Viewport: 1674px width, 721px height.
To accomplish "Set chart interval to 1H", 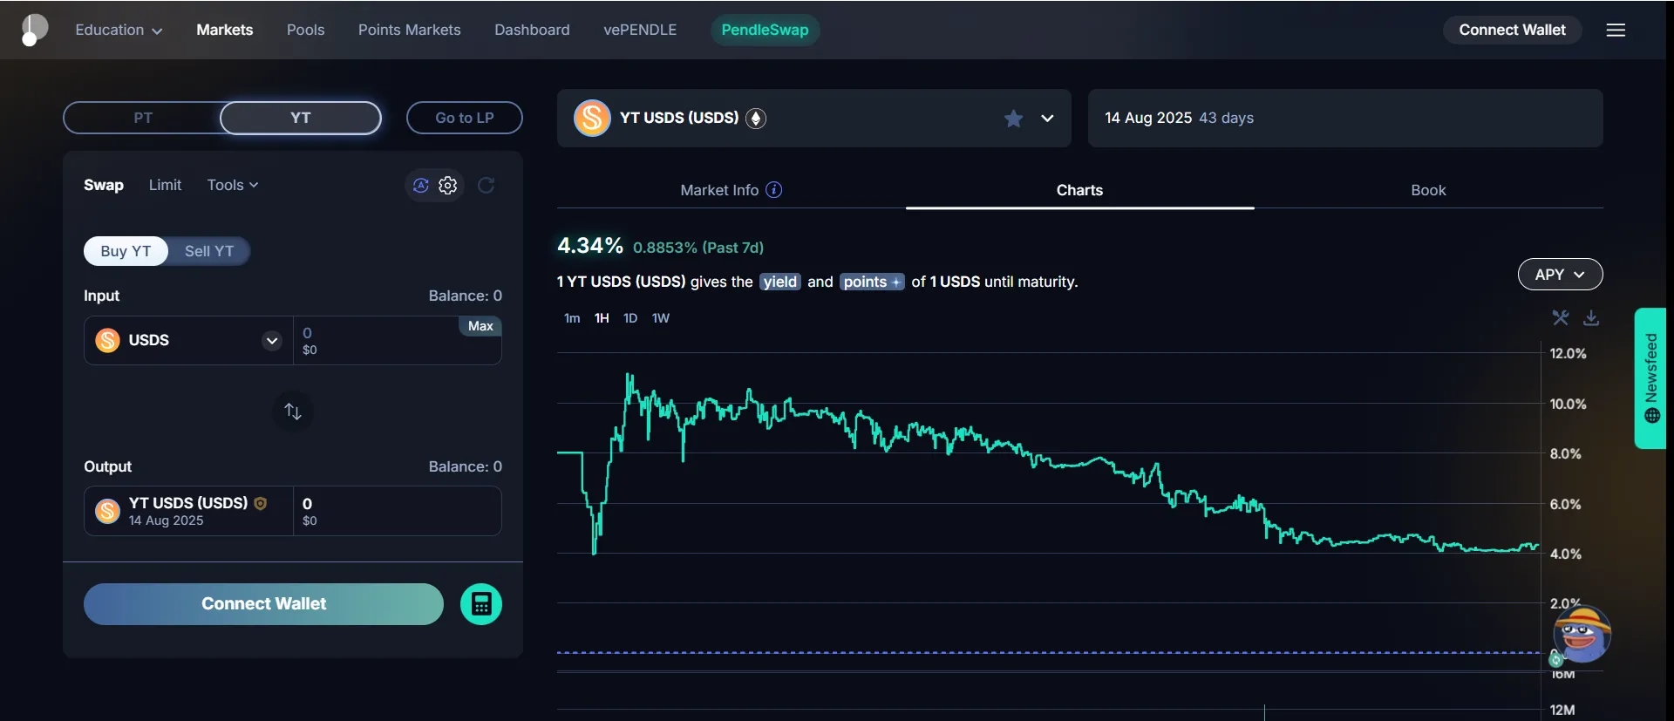I will tap(602, 318).
